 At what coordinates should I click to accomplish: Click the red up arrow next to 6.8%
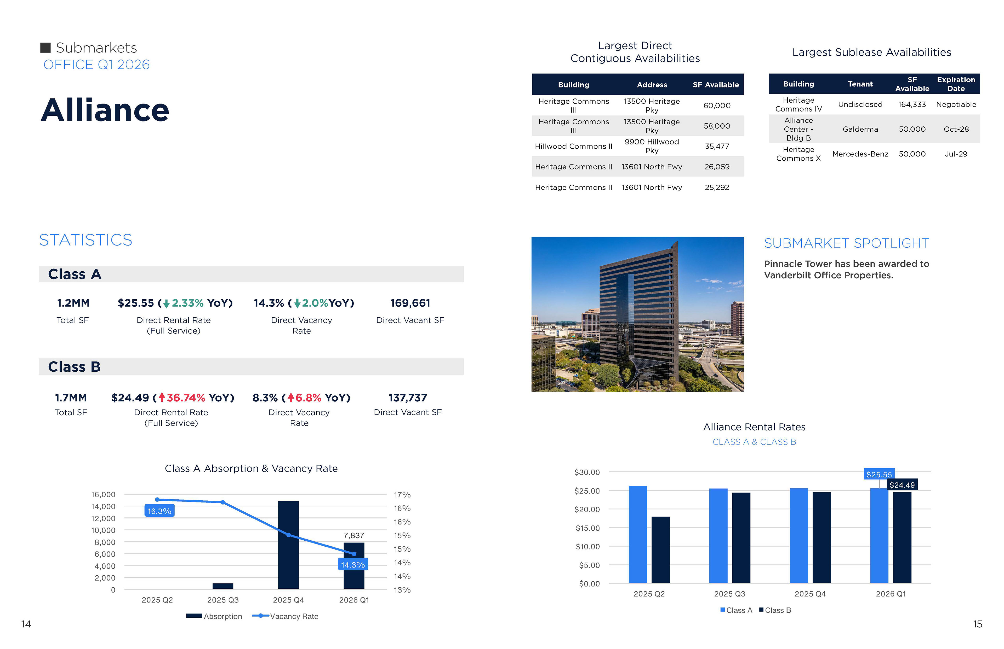(291, 397)
